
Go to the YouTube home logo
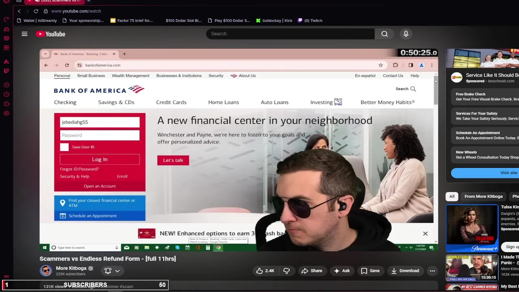51,34
